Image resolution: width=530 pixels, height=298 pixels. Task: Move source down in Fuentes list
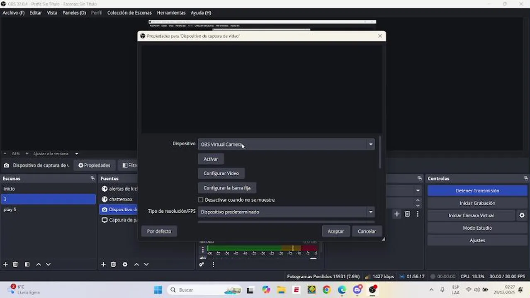point(146,264)
